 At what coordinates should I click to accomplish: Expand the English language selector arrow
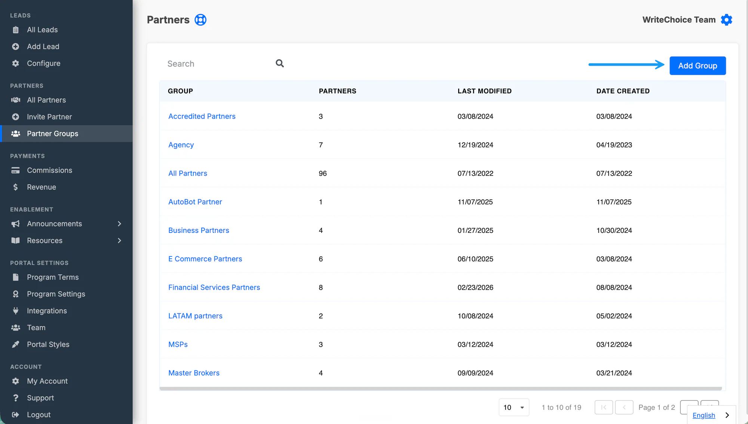point(727,415)
